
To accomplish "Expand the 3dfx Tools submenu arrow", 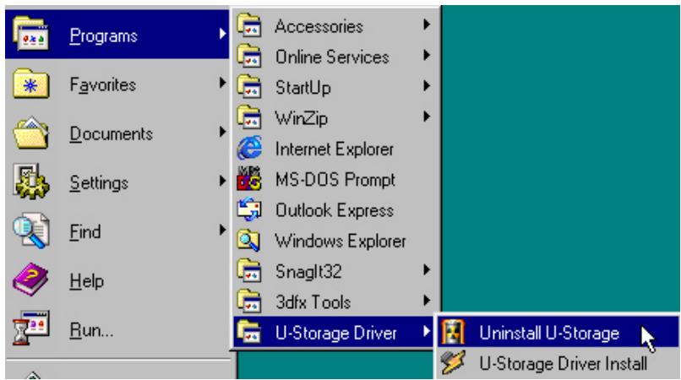I will [427, 301].
